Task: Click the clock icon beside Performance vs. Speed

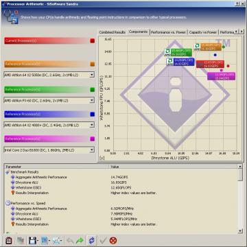Action: click(8, 203)
